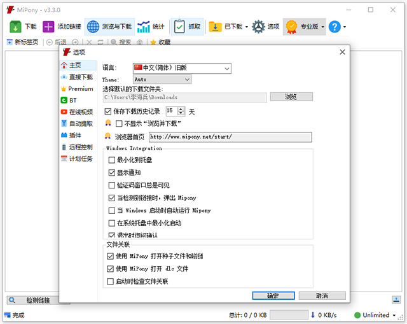Click the forward navigation arrow icon
407x324 pixels.
point(75,42)
